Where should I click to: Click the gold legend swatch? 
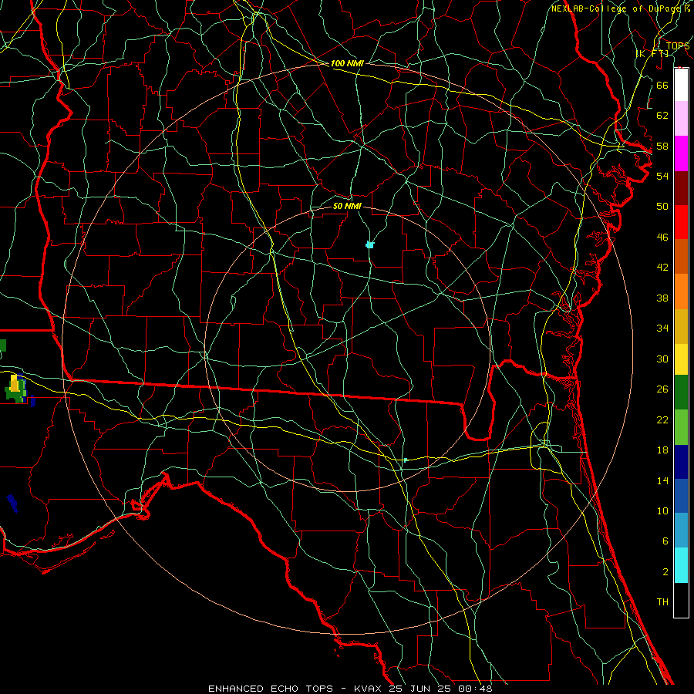(681, 326)
